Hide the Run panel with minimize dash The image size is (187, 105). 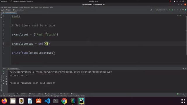coord(186,69)
